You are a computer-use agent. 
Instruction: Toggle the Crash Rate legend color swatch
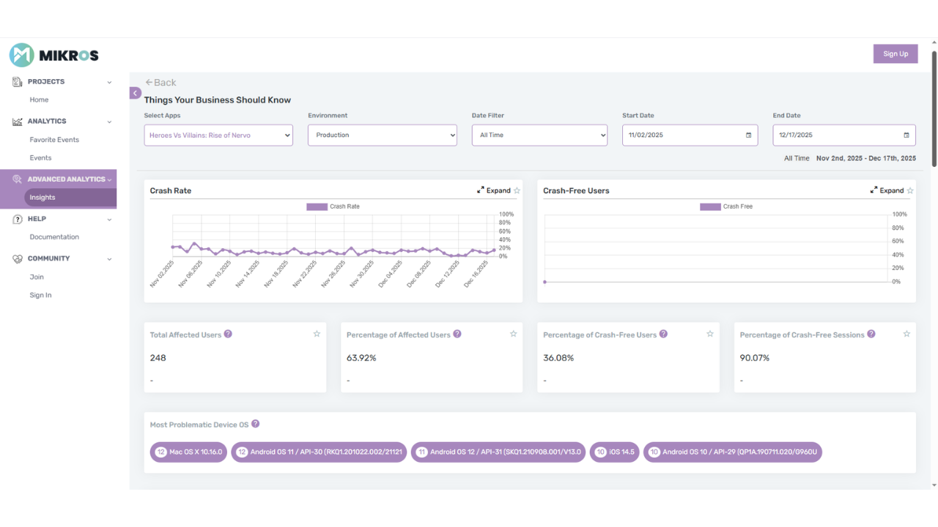[x=317, y=206]
